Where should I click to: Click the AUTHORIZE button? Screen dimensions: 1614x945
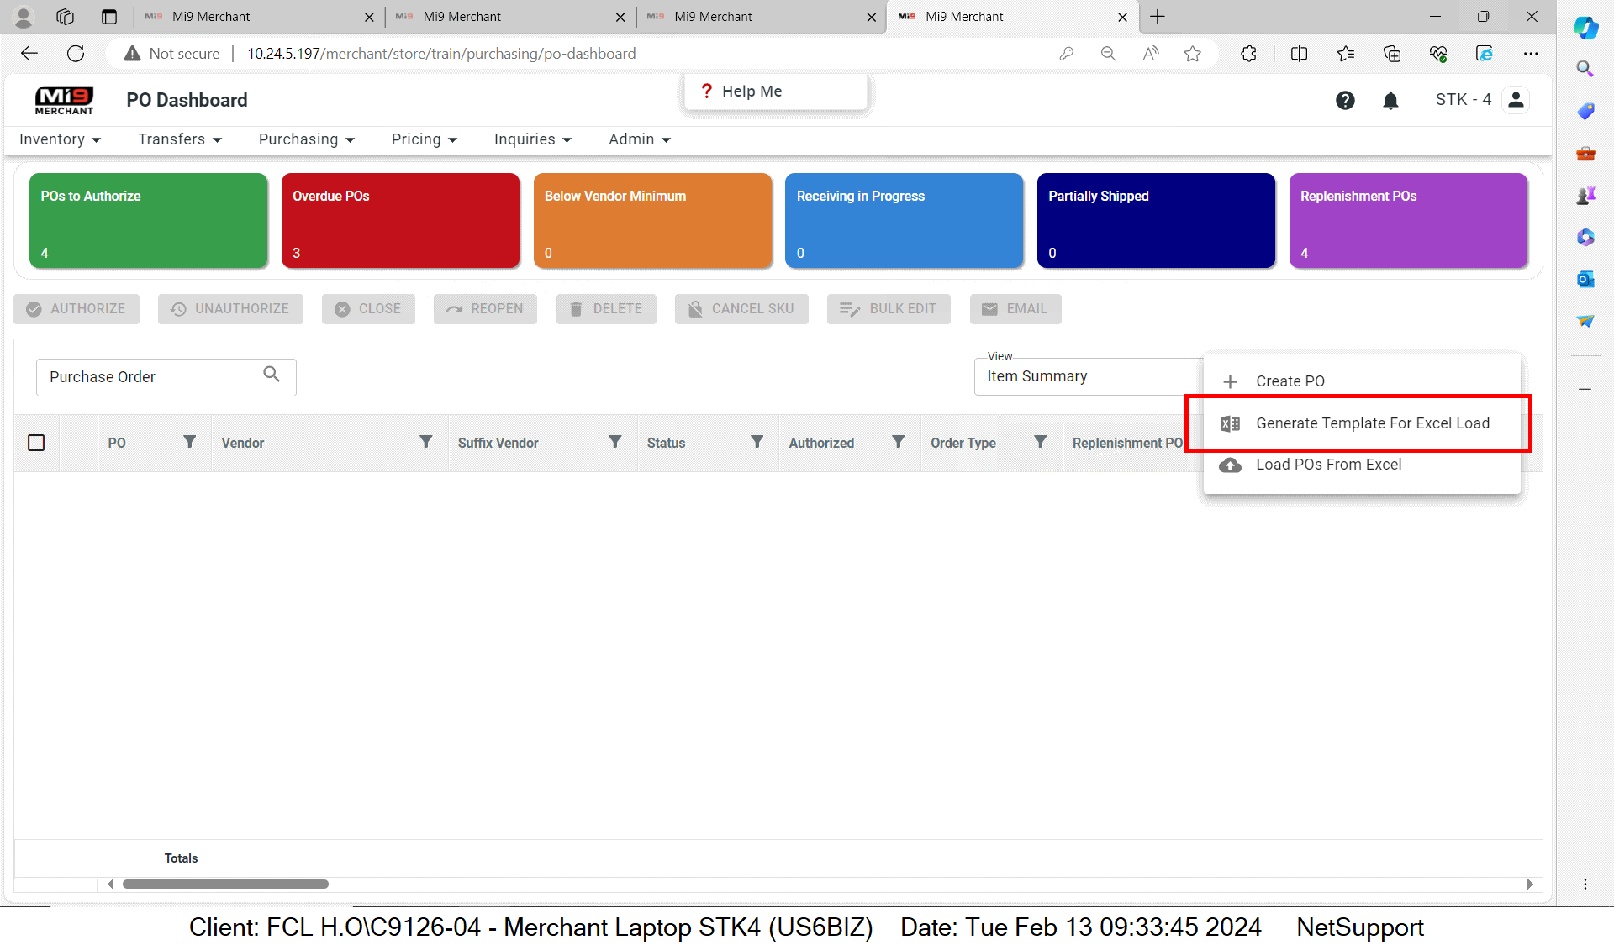76,309
